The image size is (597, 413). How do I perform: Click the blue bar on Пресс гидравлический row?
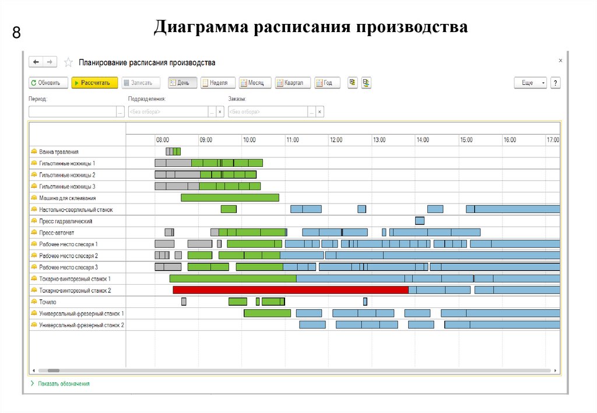click(420, 220)
